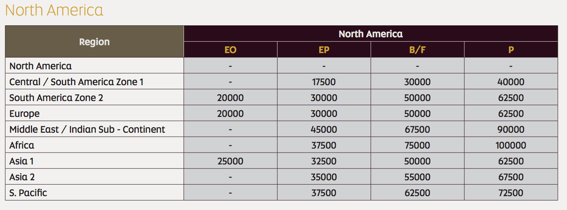Image resolution: width=567 pixels, height=210 pixels.
Task: Select the P column header
Action: (x=511, y=50)
